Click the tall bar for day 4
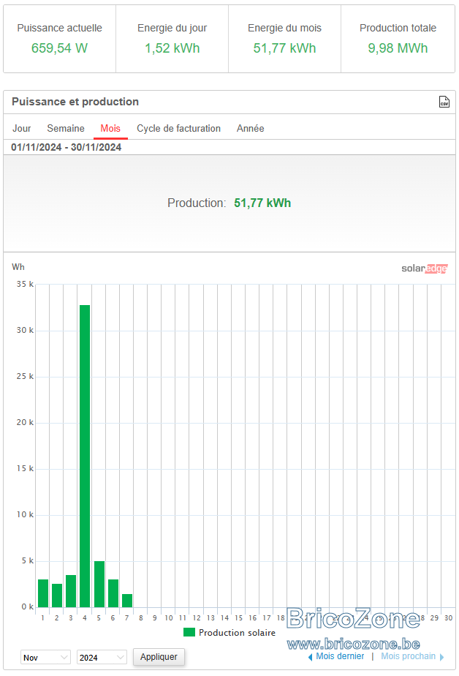 tap(85, 456)
